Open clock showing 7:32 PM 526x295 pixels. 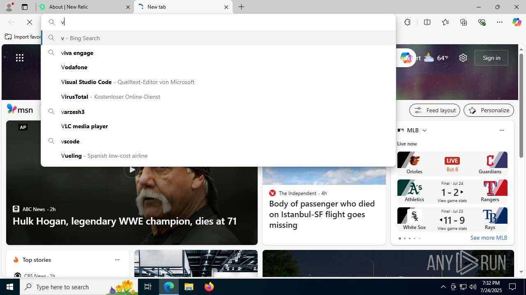tap(491, 287)
